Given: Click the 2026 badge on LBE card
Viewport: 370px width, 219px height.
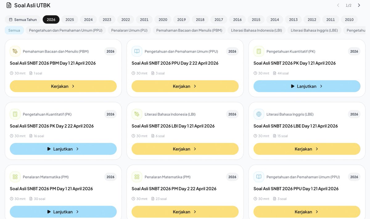Looking at the screenshot, I should [x=354, y=114].
